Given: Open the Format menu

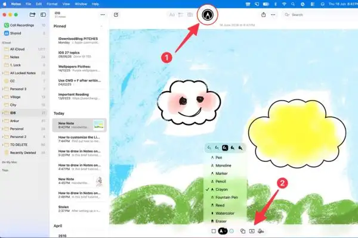Looking at the screenshot, I should 52,4.
